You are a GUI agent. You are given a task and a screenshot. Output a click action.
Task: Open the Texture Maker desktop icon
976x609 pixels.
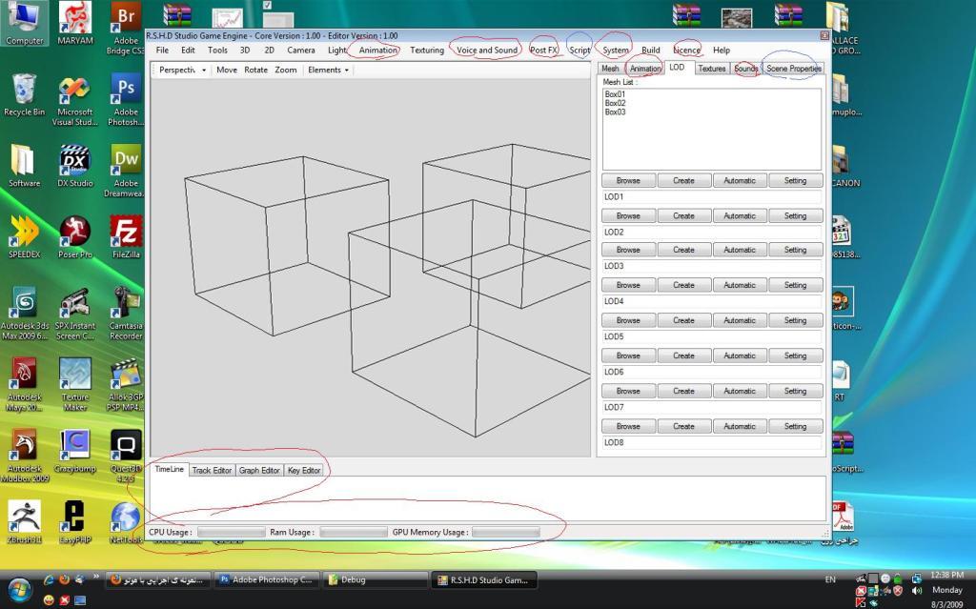coord(75,377)
